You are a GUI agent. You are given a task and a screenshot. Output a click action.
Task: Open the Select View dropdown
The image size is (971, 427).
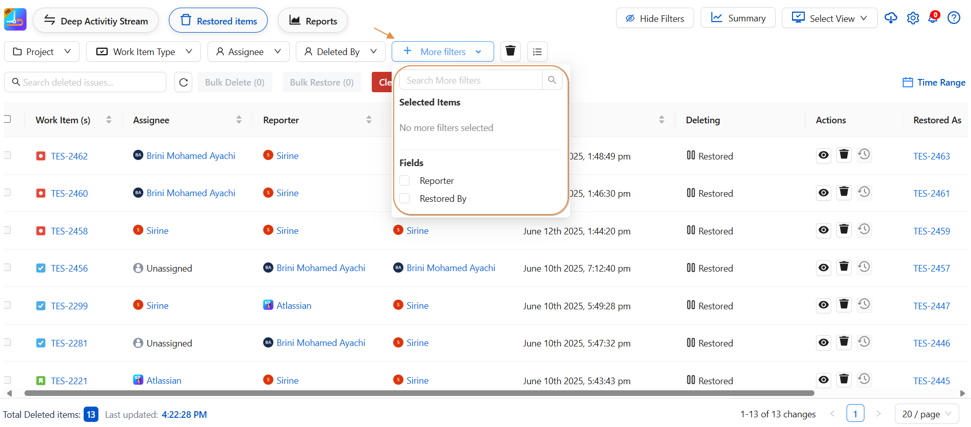coord(829,18)
